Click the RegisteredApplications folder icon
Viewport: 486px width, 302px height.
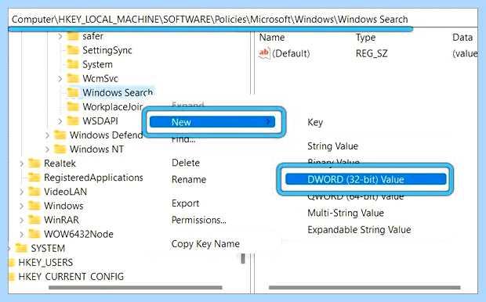pyautogui.click(x=34, y=178)
